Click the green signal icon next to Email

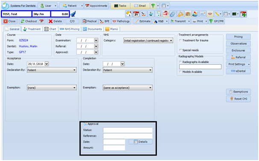pos(153,6)
